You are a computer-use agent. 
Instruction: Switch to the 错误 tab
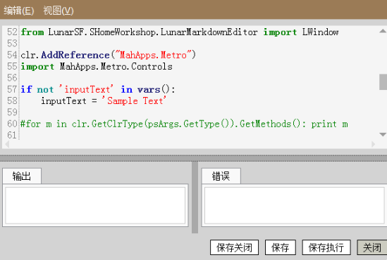pyautogui.click(x=221, y=176)
